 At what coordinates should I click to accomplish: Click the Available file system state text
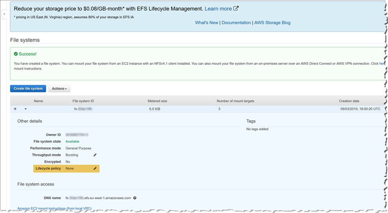(72, 141)
